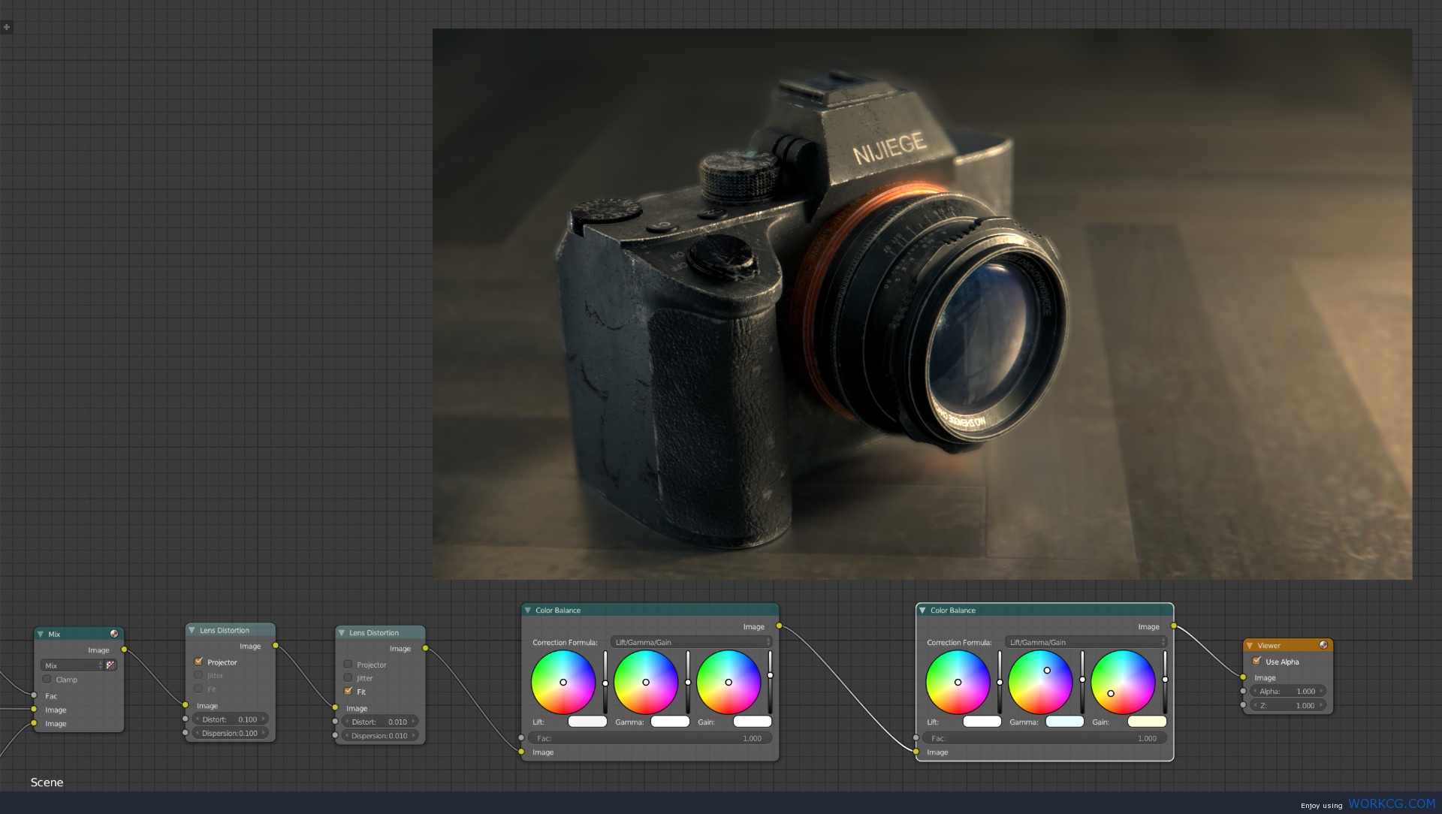Click Distort 0.100 field on first Lens Distortion
Viewport: 1442px width, 814px height.
(x=231, y=719)
